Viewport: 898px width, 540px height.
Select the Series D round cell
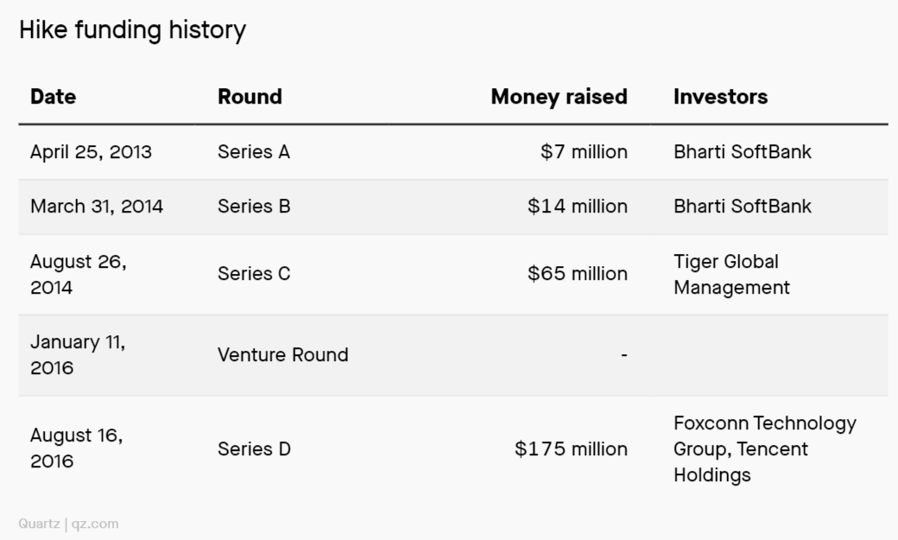click(x=254, y=449)
